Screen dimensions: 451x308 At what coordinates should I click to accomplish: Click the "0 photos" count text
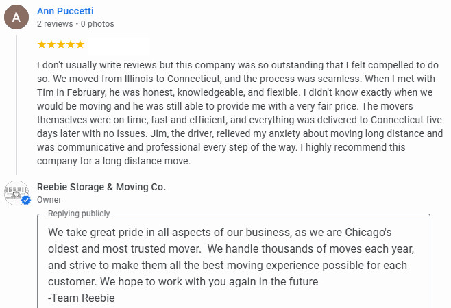[98, 24]
